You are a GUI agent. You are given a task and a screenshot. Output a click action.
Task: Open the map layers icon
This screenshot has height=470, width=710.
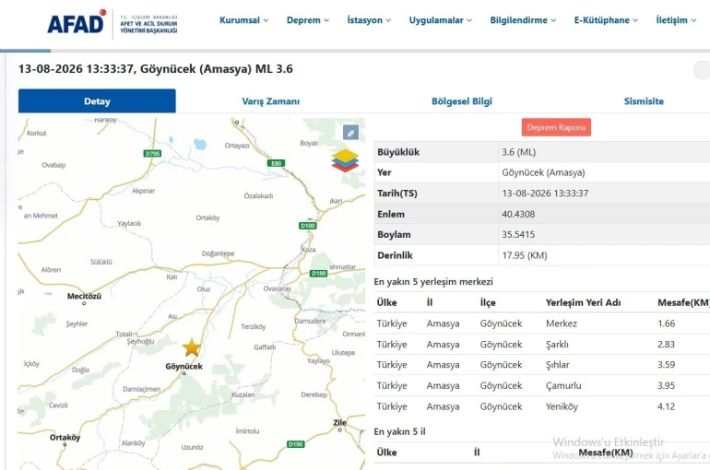345,160
